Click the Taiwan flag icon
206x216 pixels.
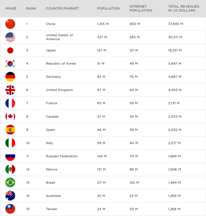pos(10,209)
